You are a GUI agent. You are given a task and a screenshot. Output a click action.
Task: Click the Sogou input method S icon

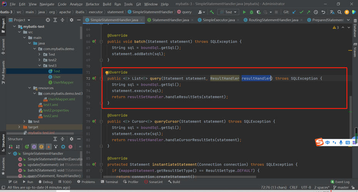(319, 142)
